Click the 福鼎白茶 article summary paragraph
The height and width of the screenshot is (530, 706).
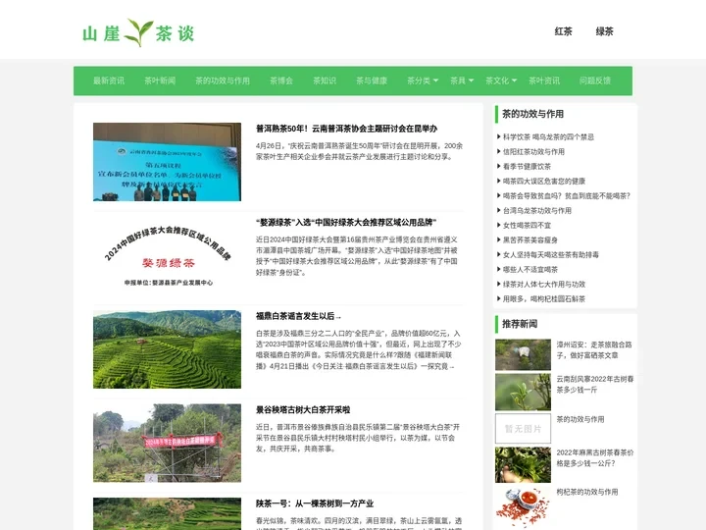(359, 349)
